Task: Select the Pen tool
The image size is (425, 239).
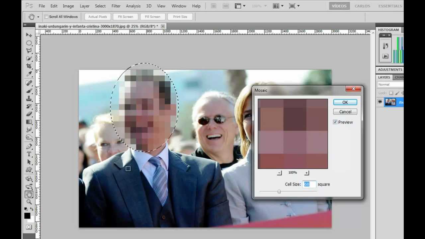Action: click(x=29, y=146)
